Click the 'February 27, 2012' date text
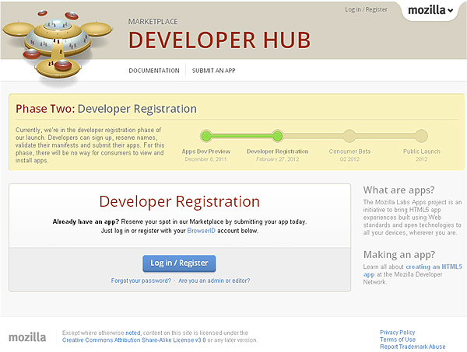 278,159
